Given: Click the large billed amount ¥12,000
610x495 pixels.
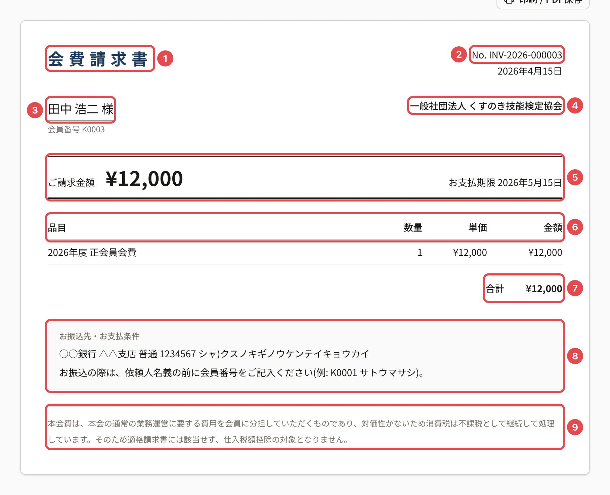Looking at the screenshot, I should [x=144, y=179].
